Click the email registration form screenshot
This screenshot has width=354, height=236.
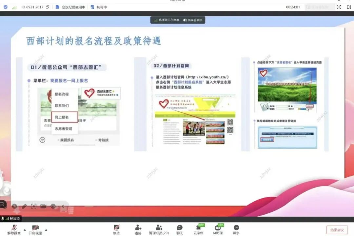[x=287, y=137]
